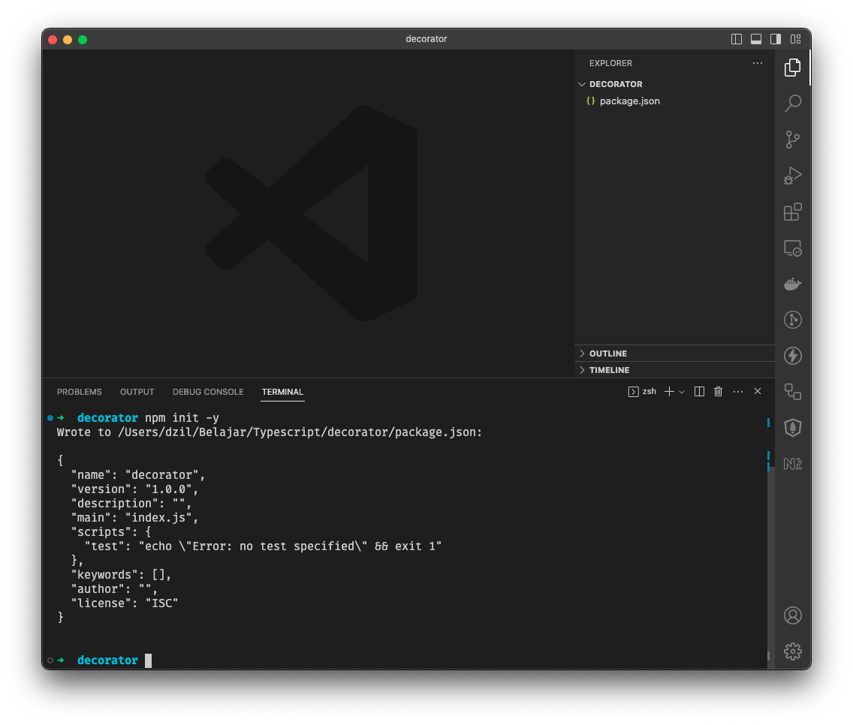
Task: Click the "main": "index.js" terminal line
Action: pyautogui.click(x=134, y=518)
